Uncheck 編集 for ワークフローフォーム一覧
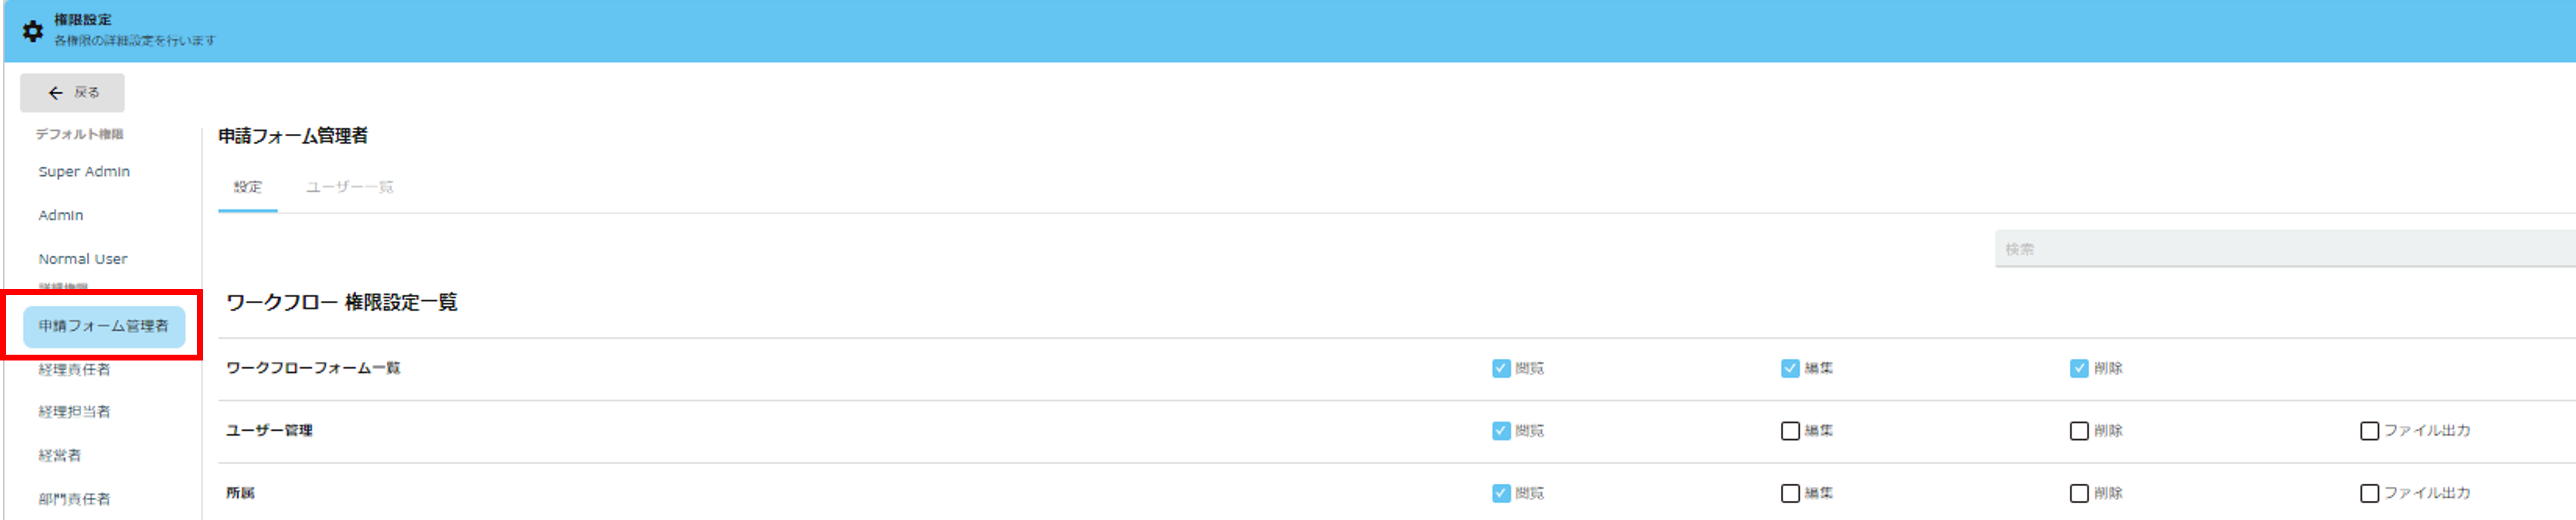The height and width of the screenshot is (520, 2576). coord(1790,368)
